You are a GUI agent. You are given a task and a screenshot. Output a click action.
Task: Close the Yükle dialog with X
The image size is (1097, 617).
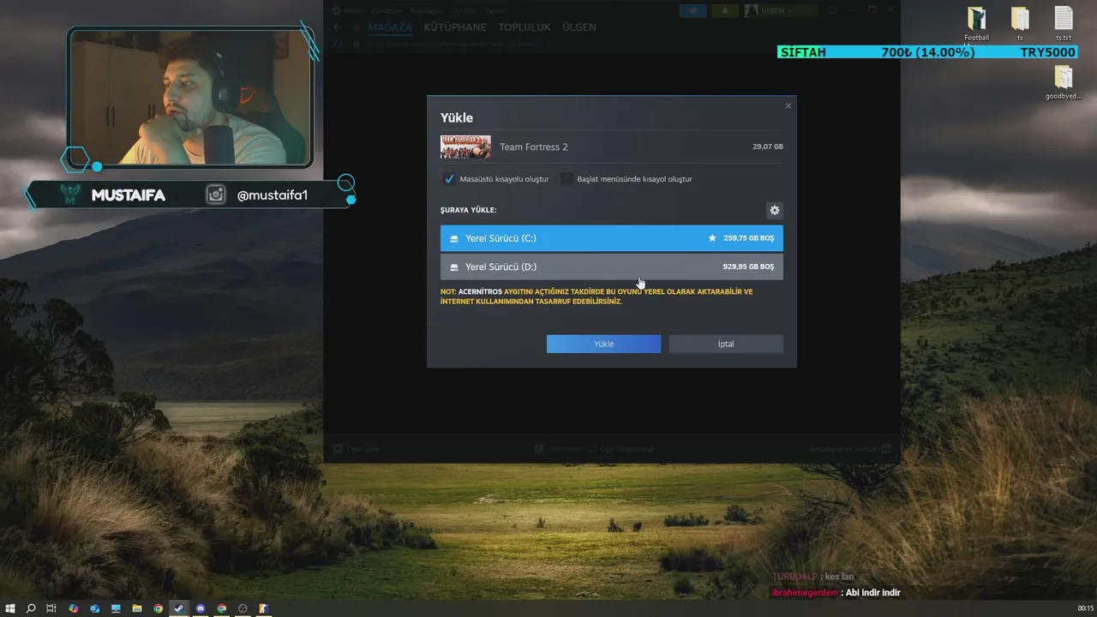788,105
